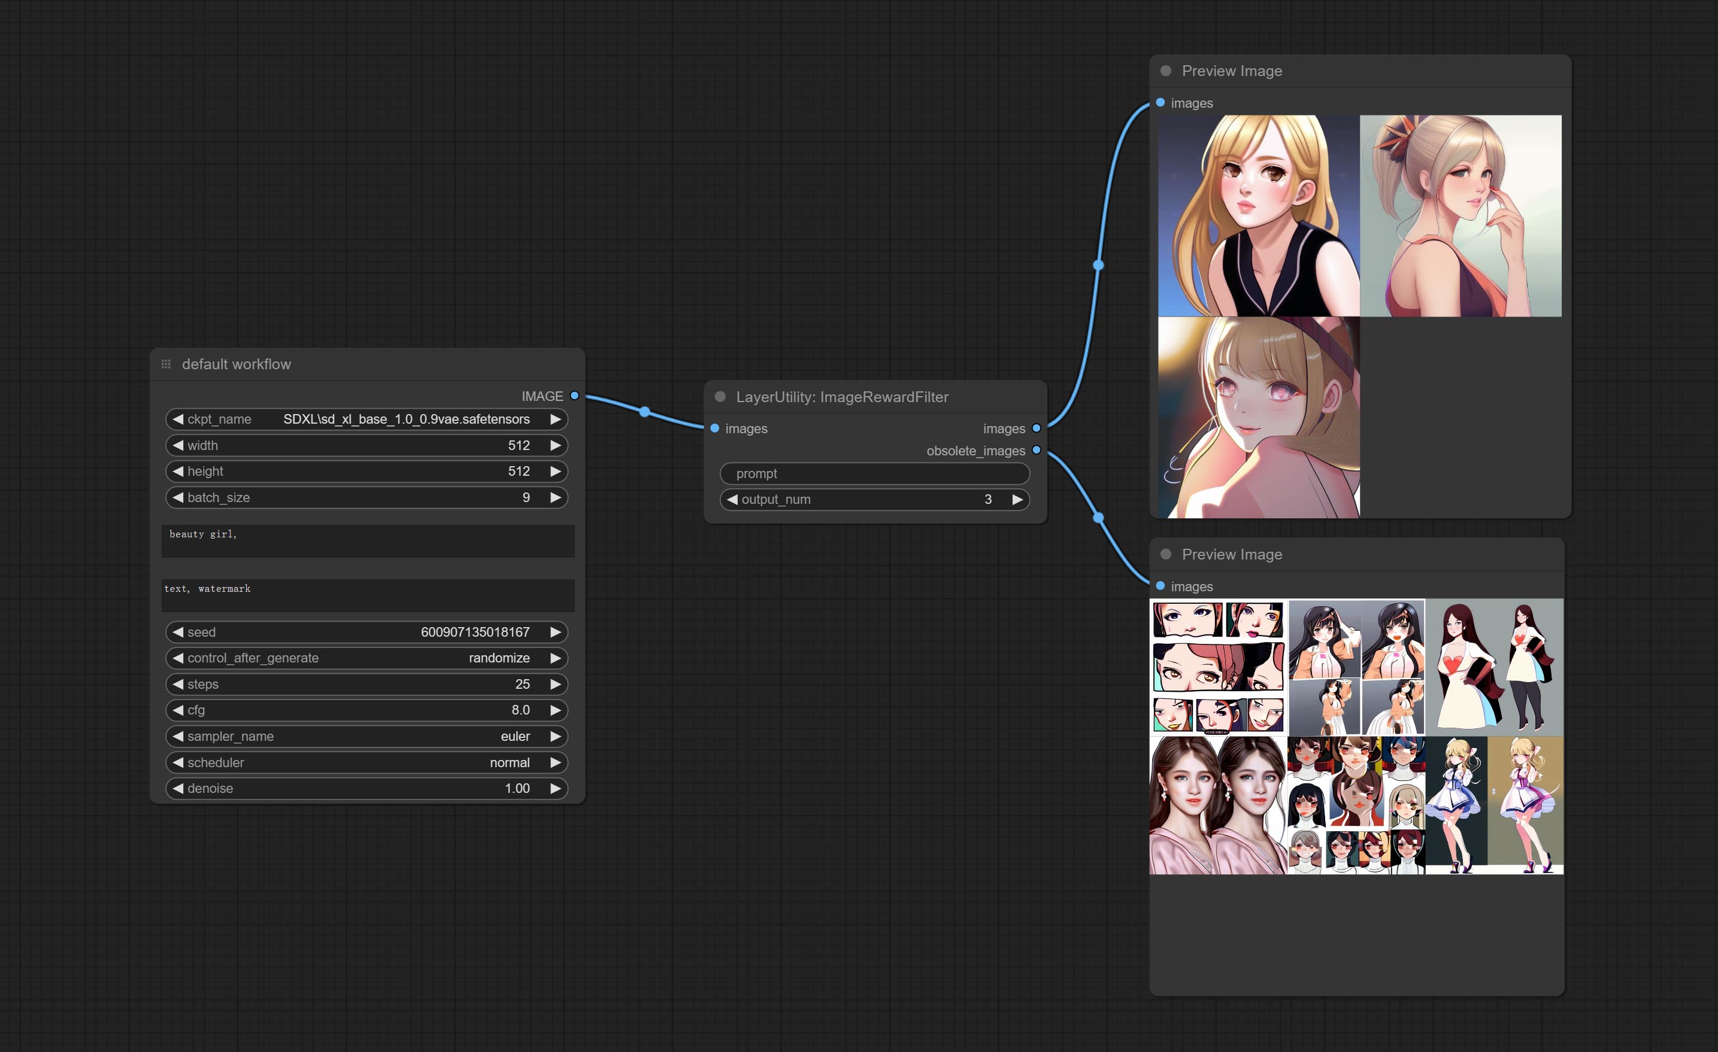1718x1052 pixels.
Task: Click the midpoint dot on the IMAGE link
Action: (x=645, y=412)
